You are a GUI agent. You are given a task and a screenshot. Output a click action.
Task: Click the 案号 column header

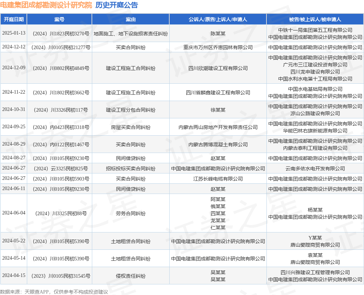tap(59, 19)
